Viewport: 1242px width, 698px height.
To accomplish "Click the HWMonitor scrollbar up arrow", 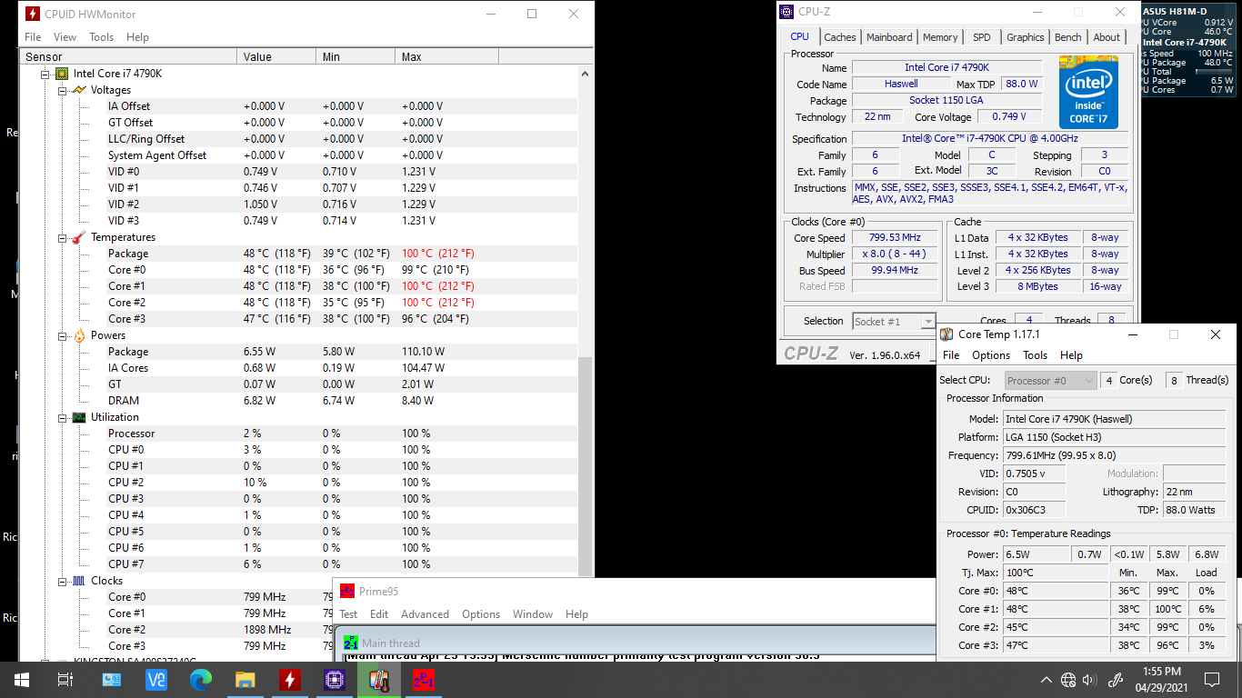I will click(x=586, y=74).
